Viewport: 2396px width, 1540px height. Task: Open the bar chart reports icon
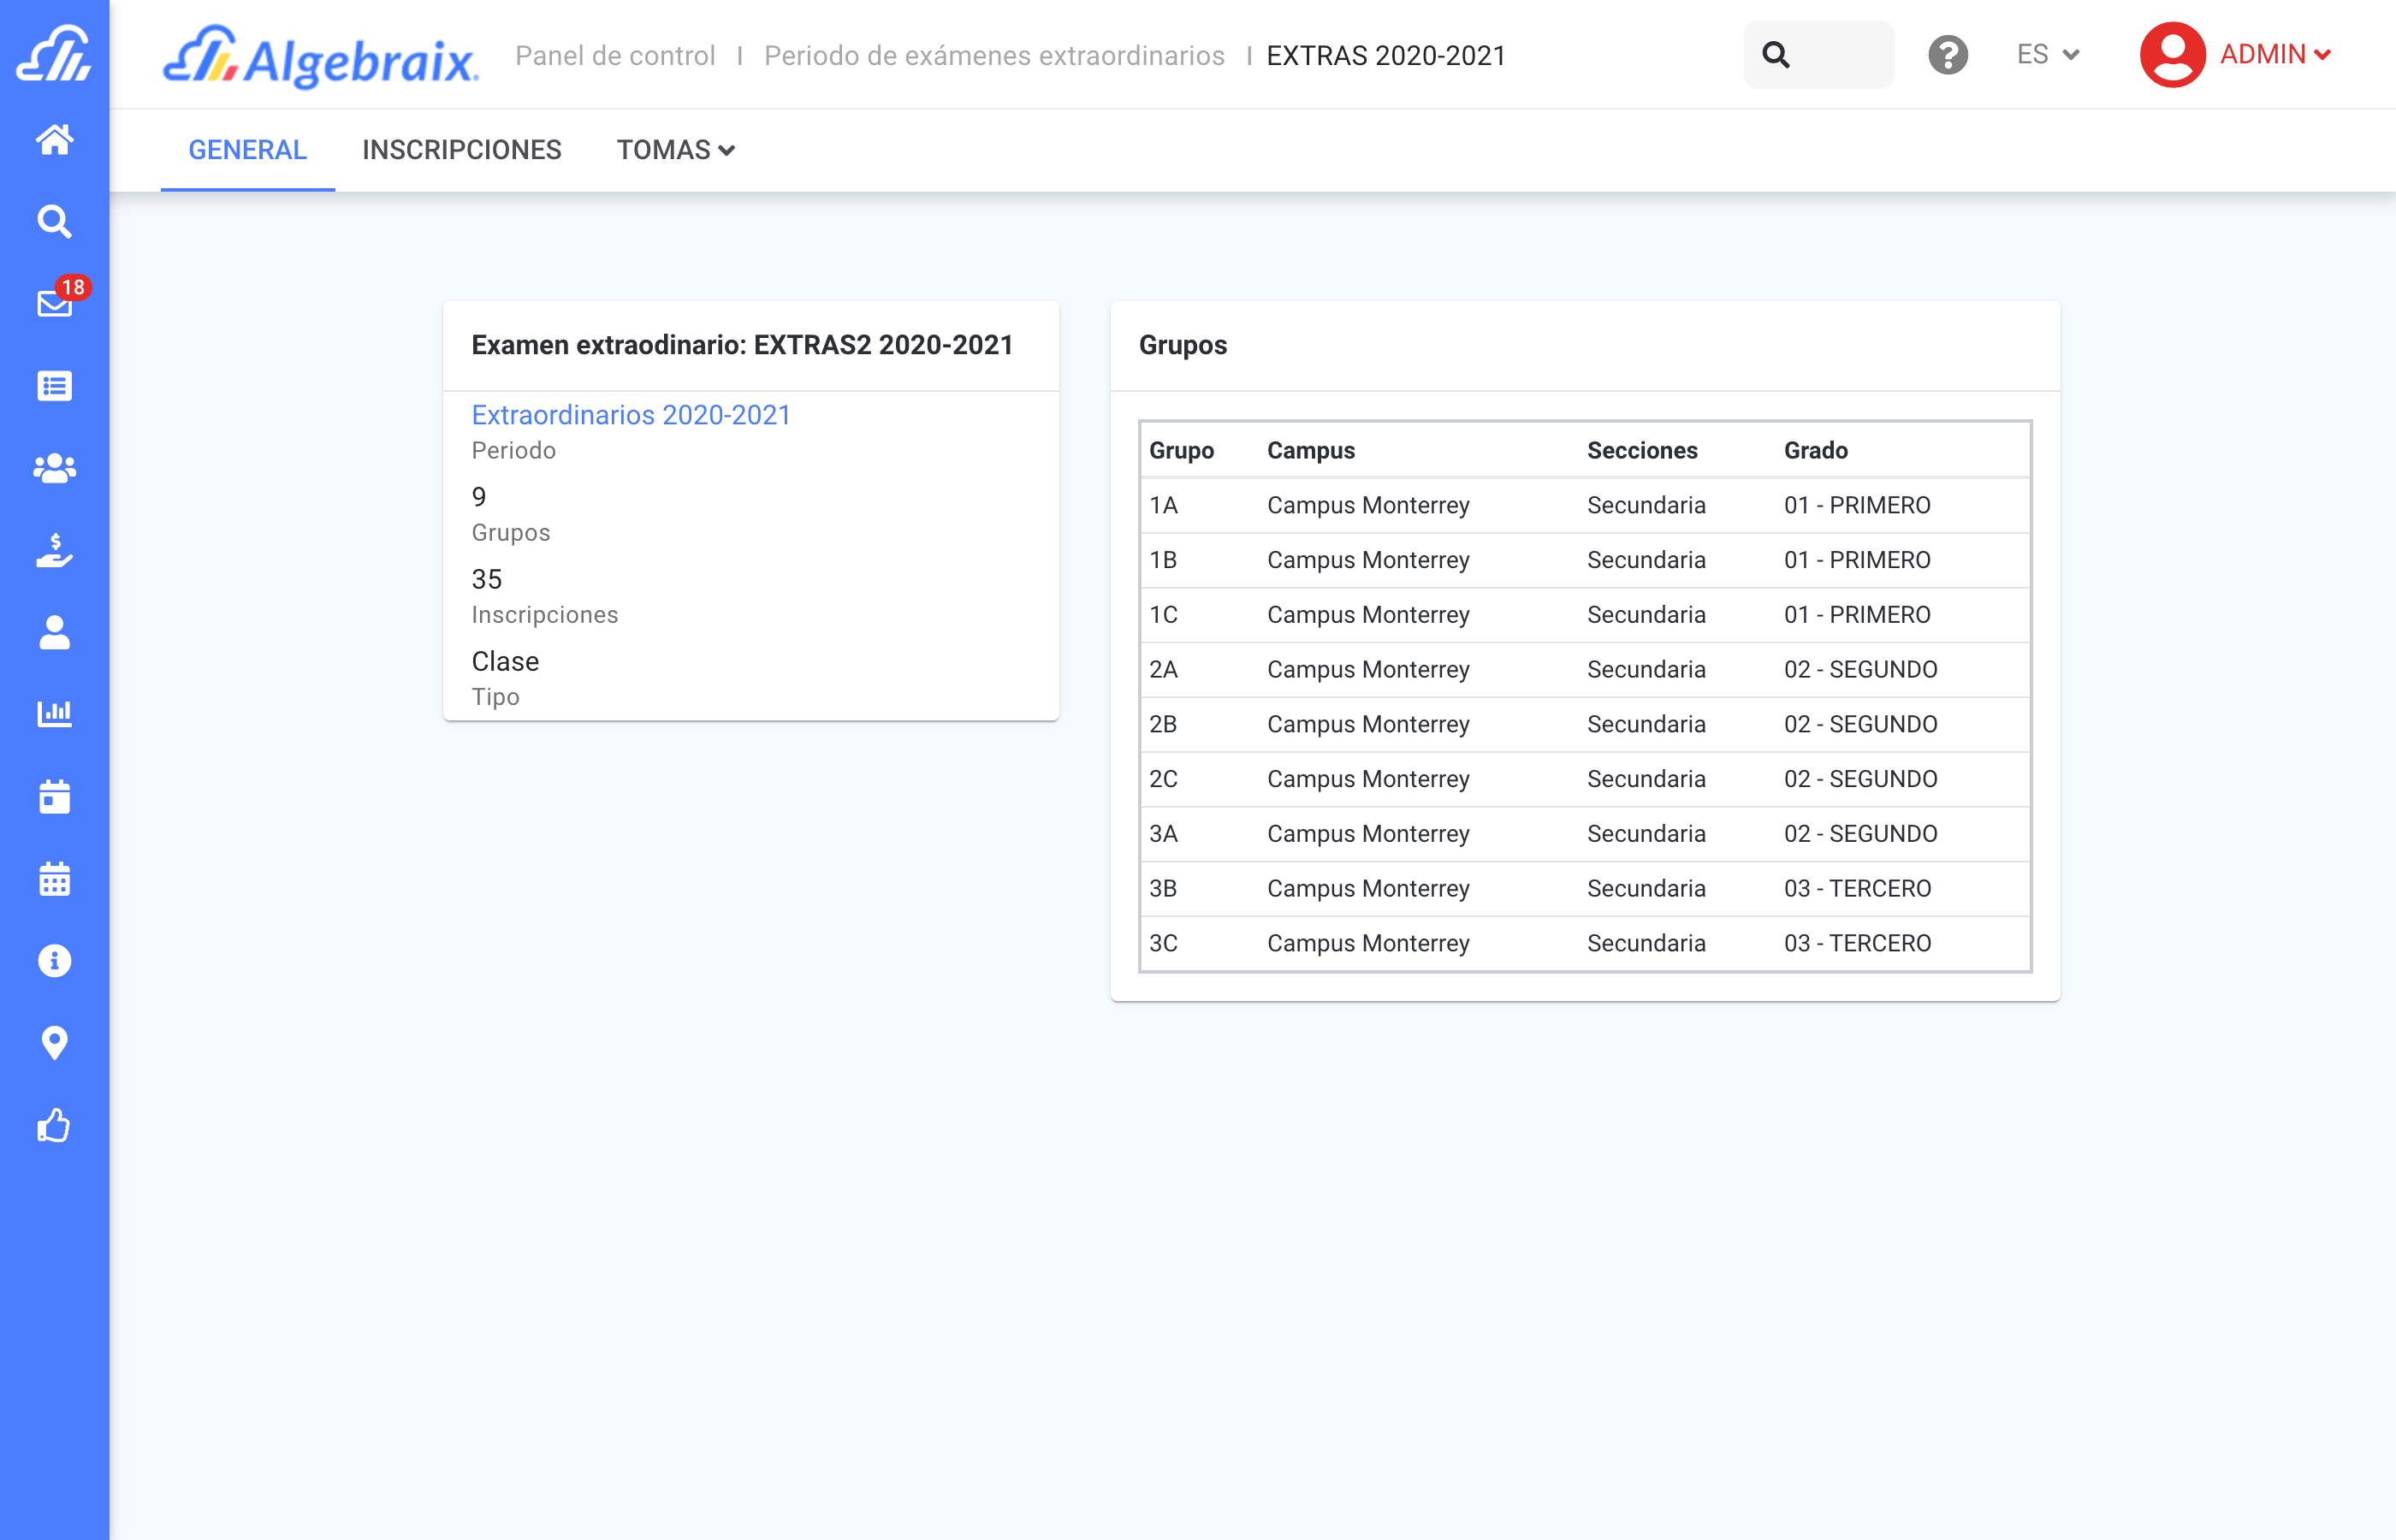tap(54, 714)
